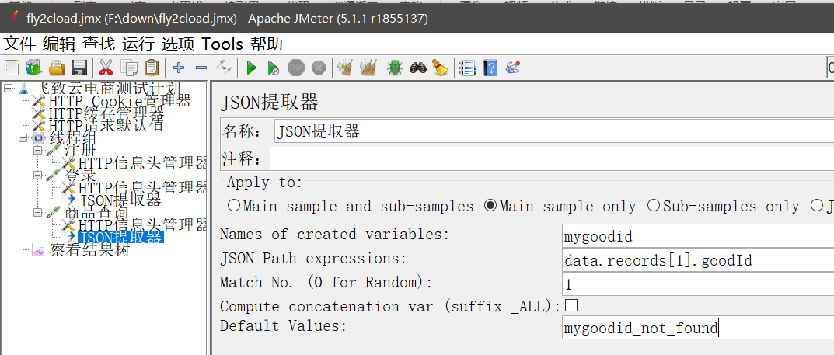
Task: Select HTTP缓存管理器 in the tree
Action: pos(106,113)
